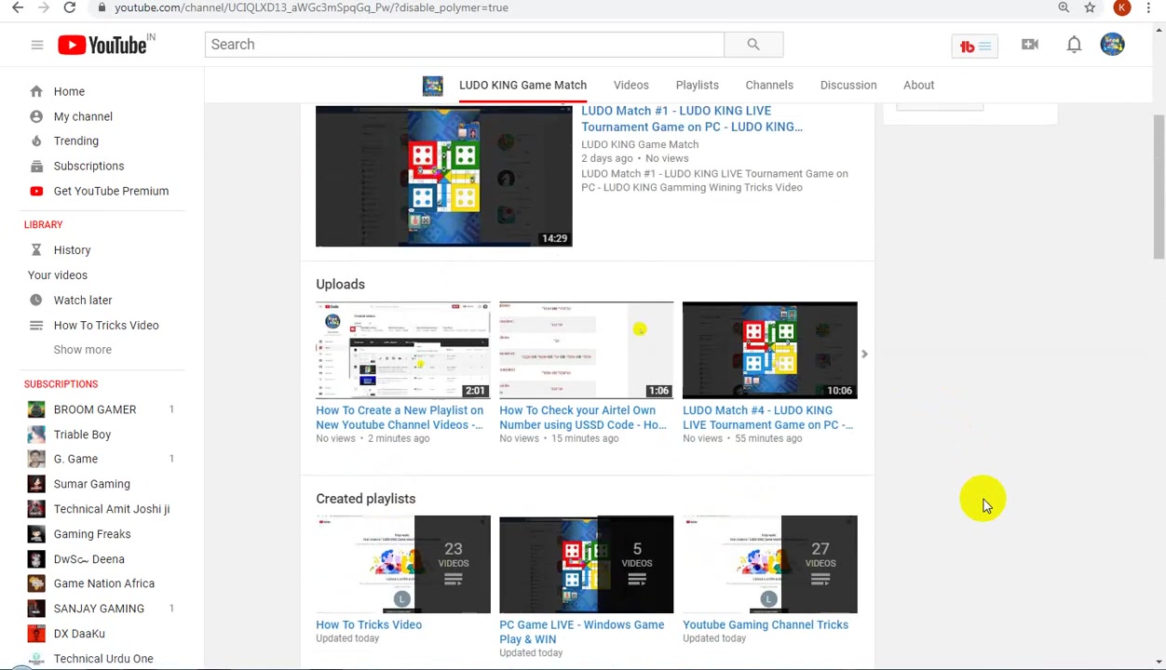Open the notifications bell
1166x670 pixels.
pos(1074,45)
